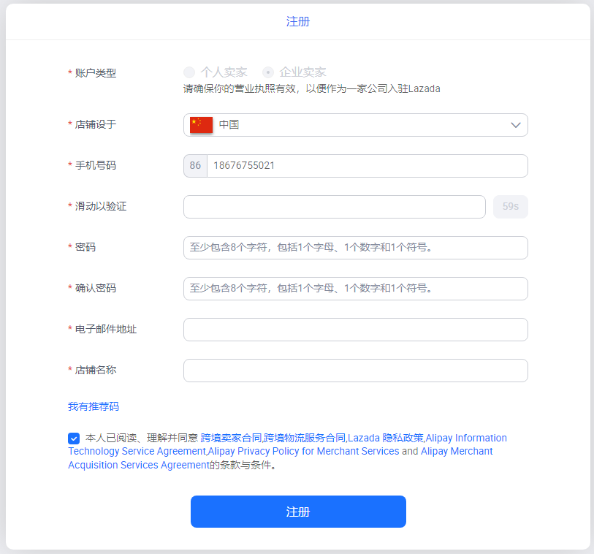Click the 电子邮件地址 email field
The image size is (594, 554).
355,330
